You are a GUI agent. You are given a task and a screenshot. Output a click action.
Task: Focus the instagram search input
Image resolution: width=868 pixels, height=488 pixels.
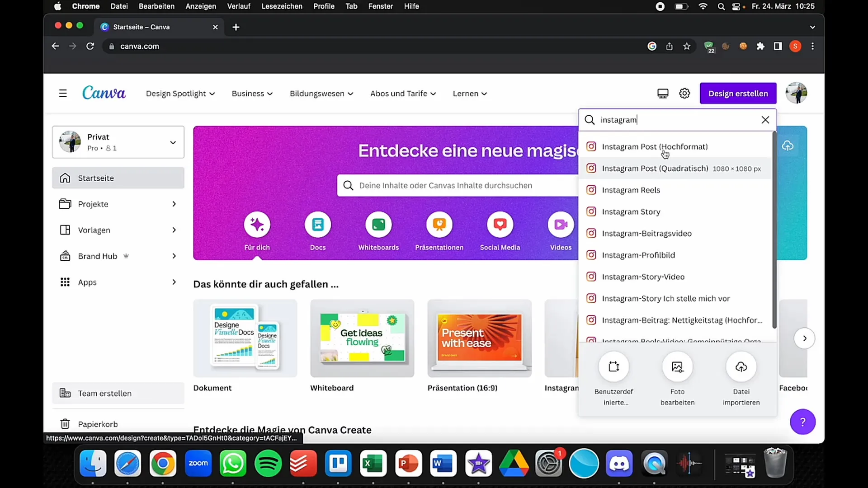pos(678,120)
